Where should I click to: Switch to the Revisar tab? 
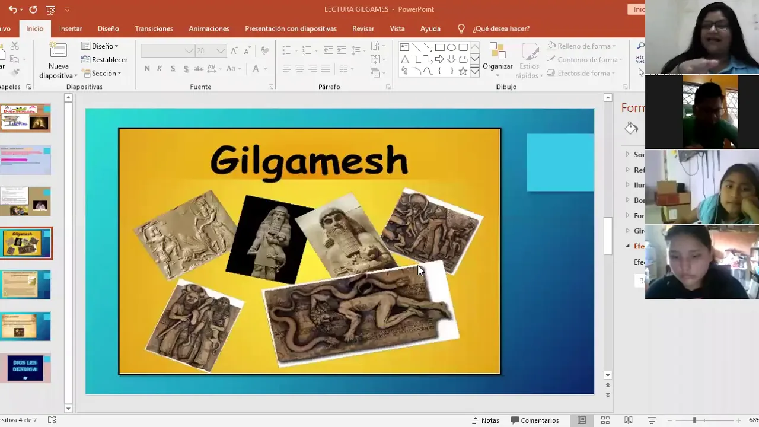click(363, 28)
